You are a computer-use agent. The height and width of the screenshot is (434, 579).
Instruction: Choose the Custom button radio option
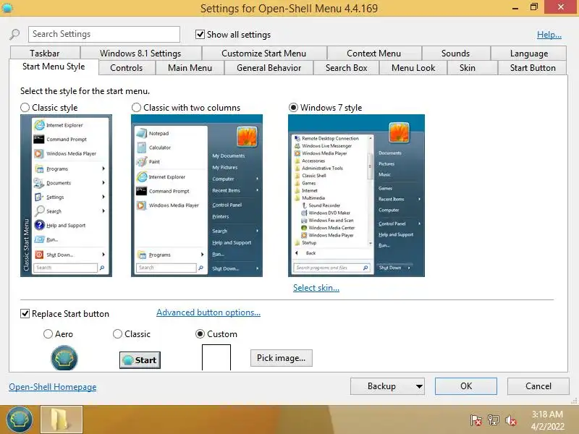200,334
